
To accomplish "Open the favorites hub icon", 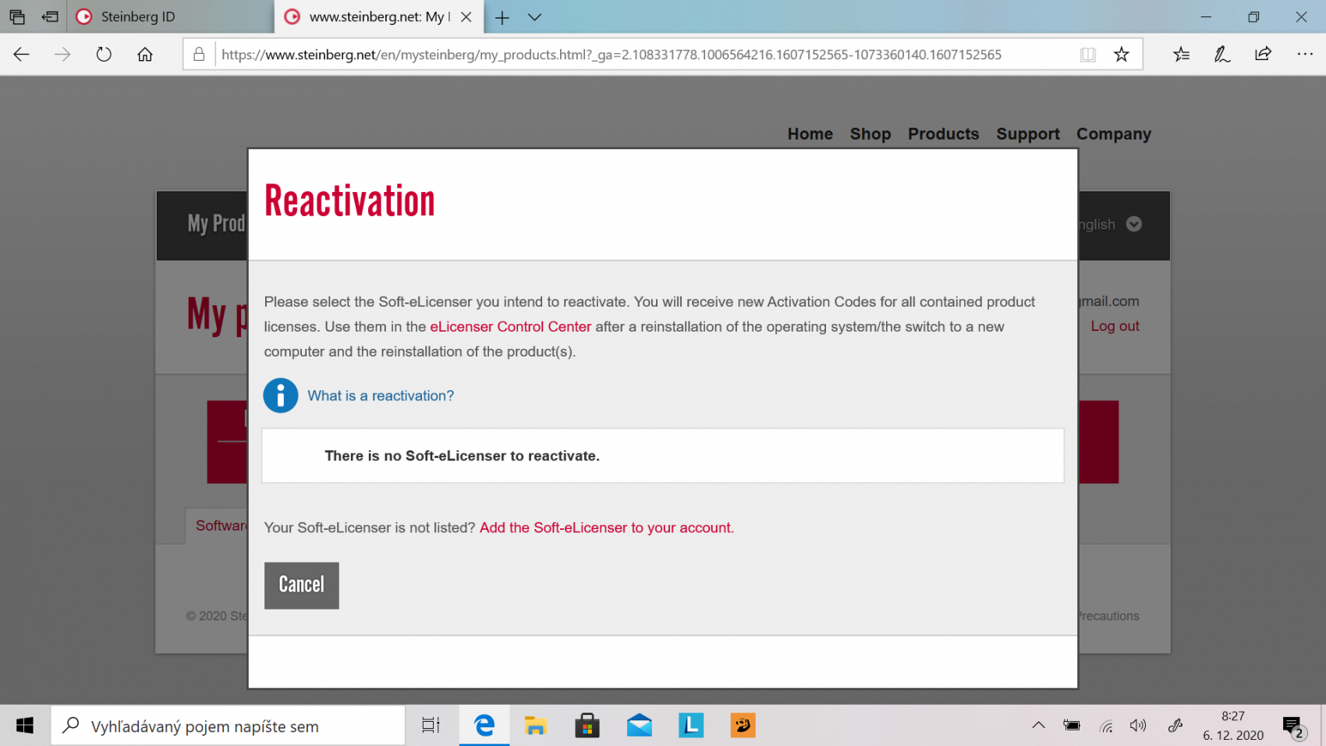I will pos(1181,55).
